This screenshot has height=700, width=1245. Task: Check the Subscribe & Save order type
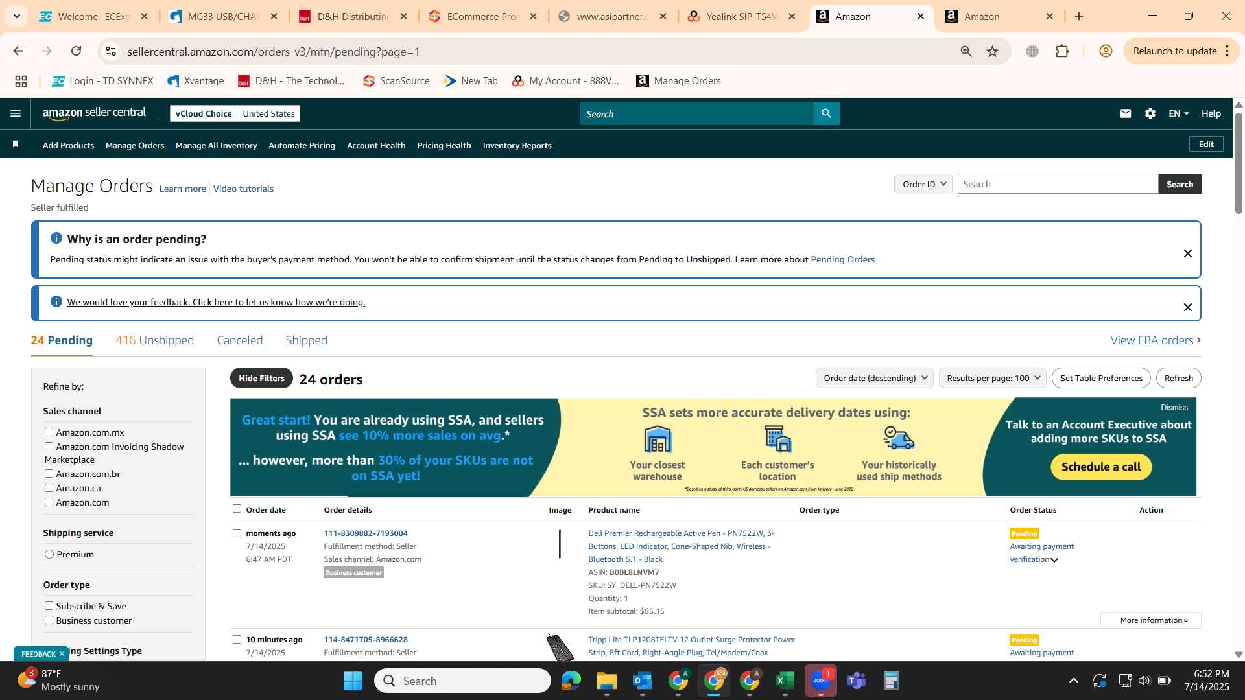click(49, 606)
